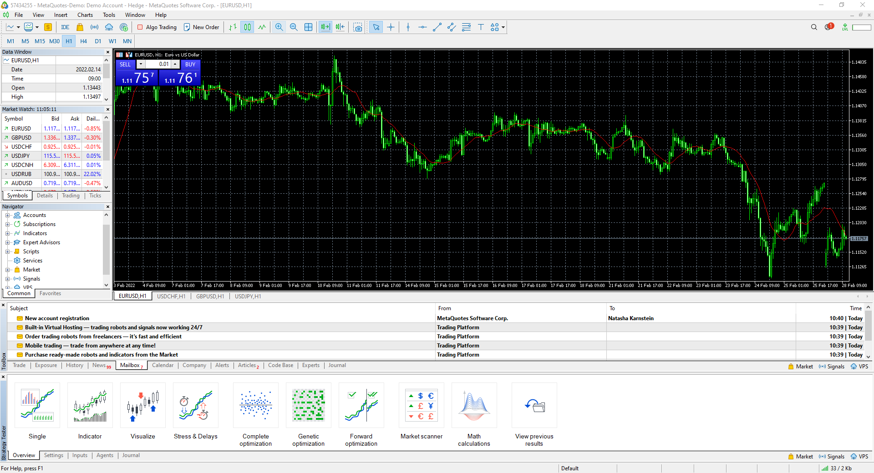
Task: Switch chart to line chart type
Action: (x=262, y=27)
